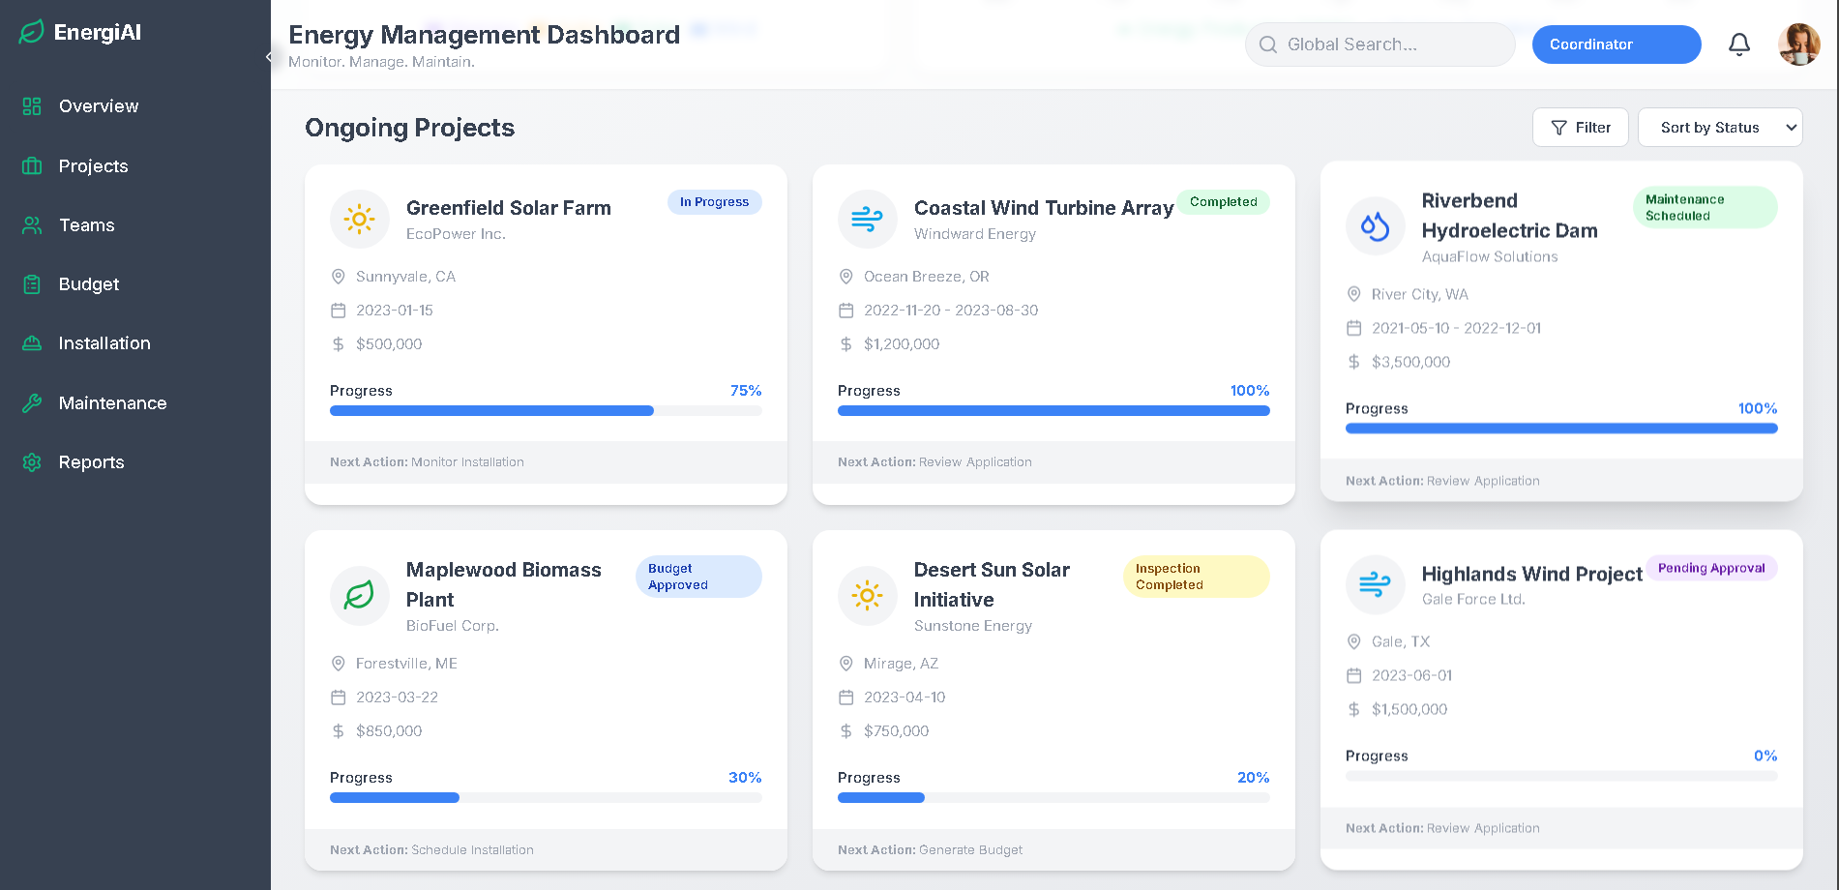Open the user profile avatar
Screen dimensions: 1839x890
tap(1798, 44)
